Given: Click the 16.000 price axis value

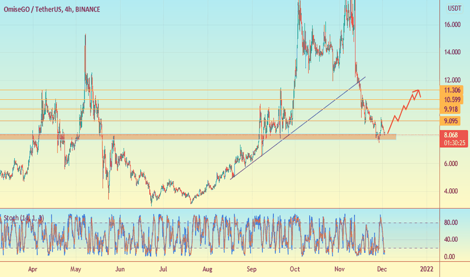Looking at the screenshot, I should (452, 25).
